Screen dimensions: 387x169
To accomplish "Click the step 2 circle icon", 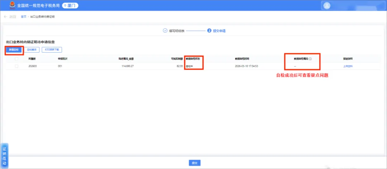I will point(209,31).
